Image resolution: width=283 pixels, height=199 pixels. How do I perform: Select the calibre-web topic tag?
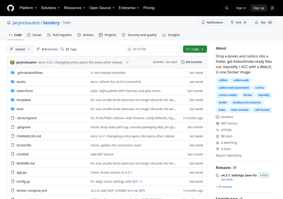coord(241,80)
